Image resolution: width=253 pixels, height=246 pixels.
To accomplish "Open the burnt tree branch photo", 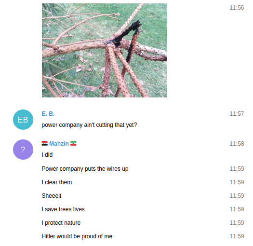I will [x=105, y=50].
